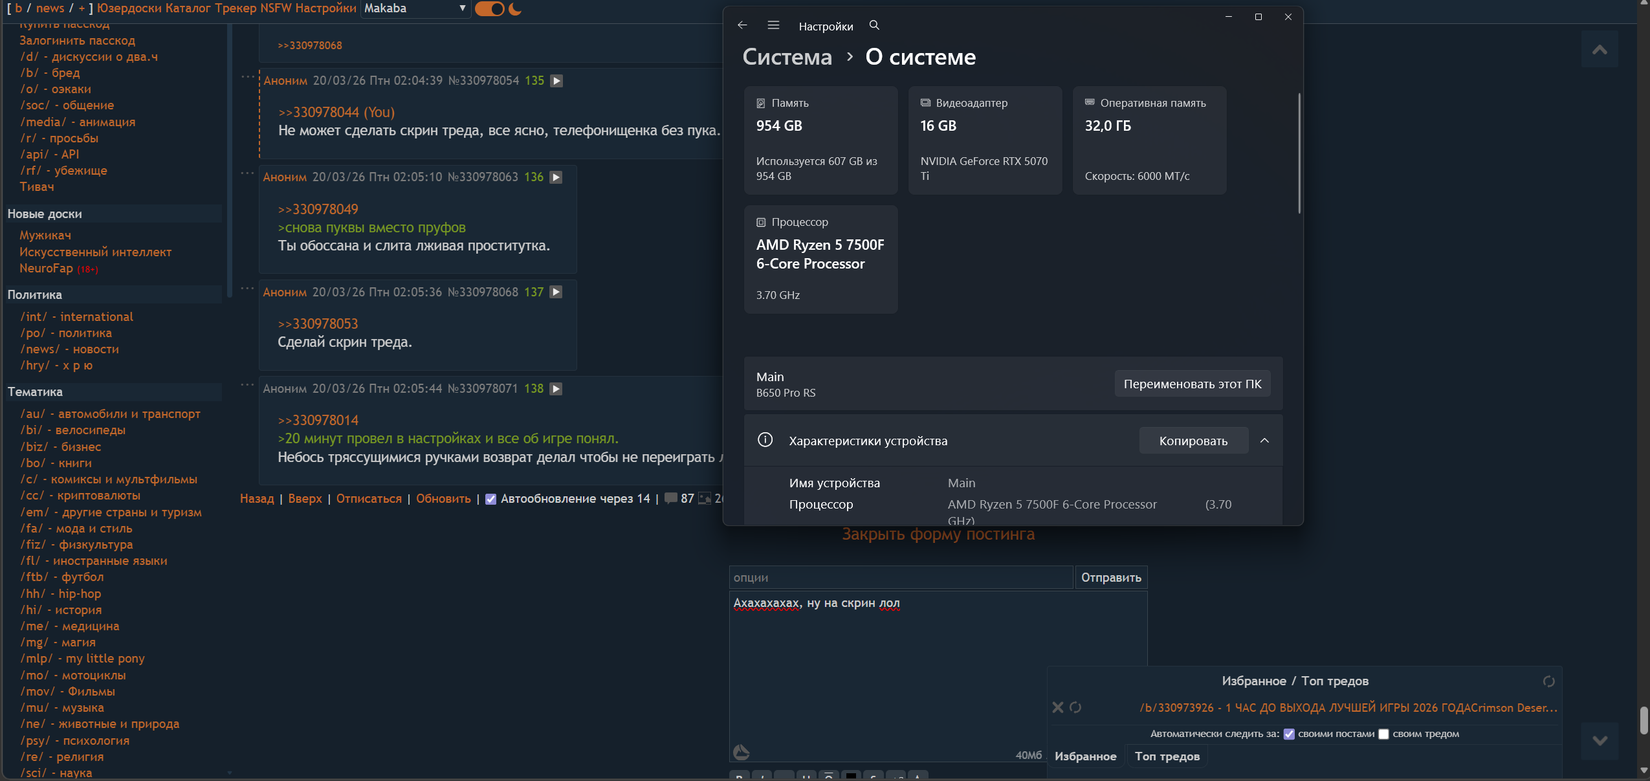
Task: Enable the своим тредом tracking checkbox
Action: [x=1384, y=734]
